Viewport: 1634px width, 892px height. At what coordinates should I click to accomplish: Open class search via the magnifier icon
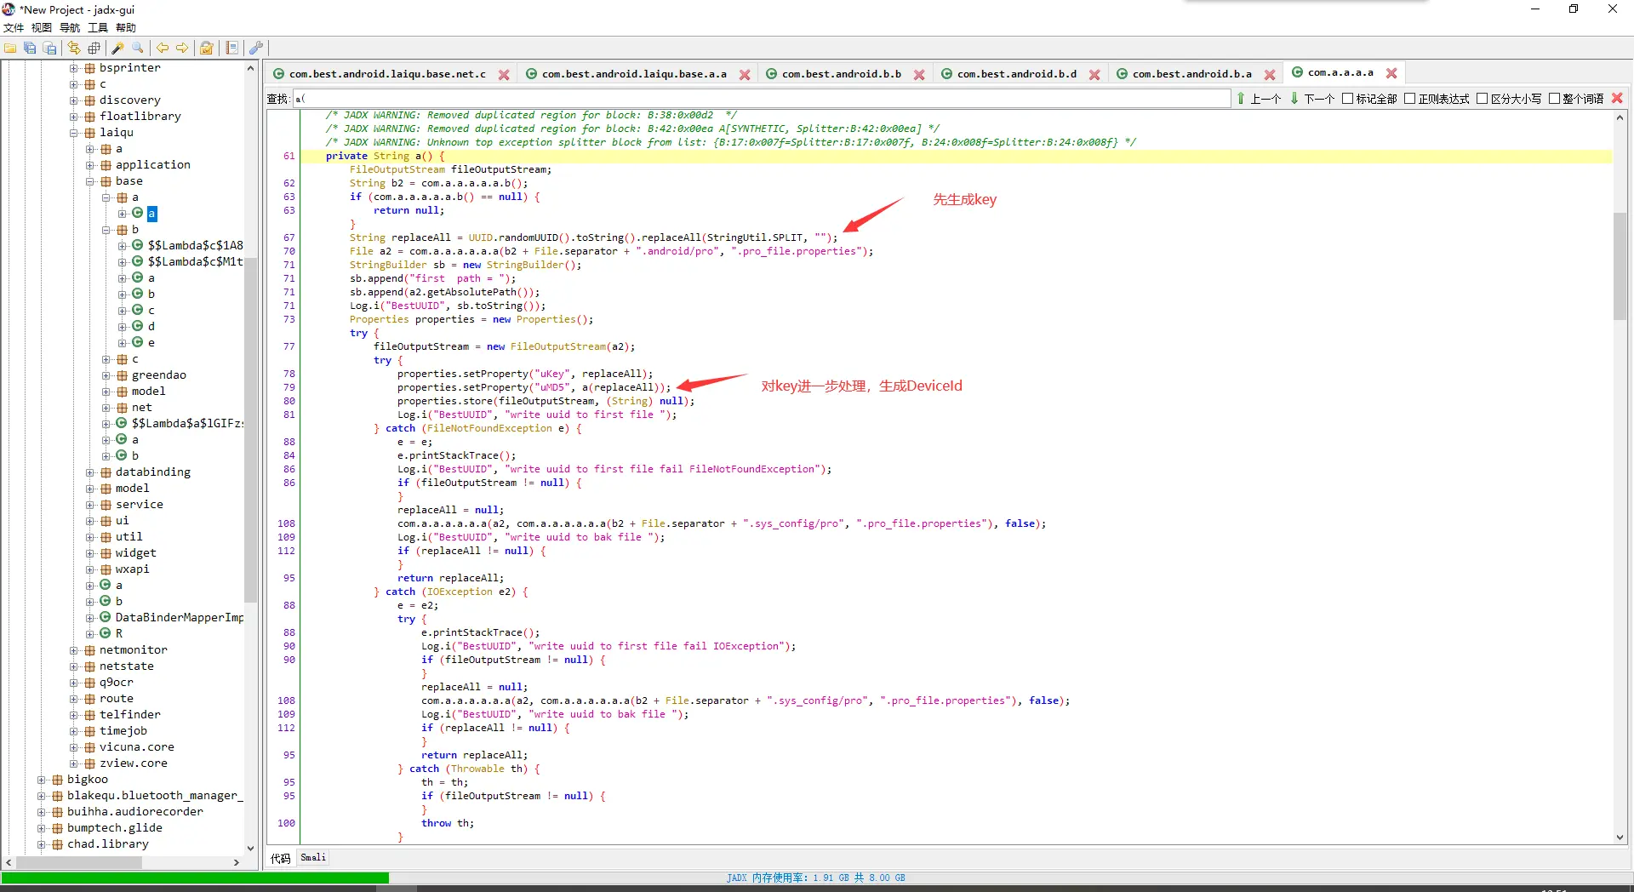(x=138, y=49)
